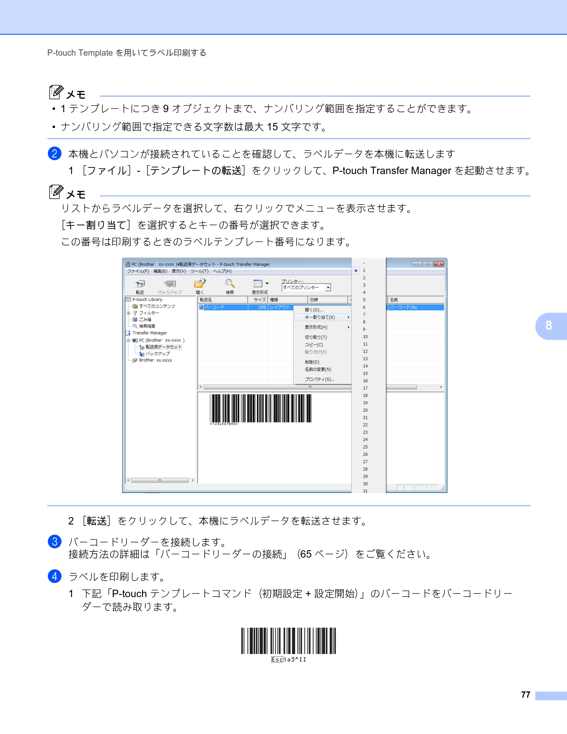Select the すべてのコンテンツ folder icon
Screen dimensions: 567x734
coord(135,306)
